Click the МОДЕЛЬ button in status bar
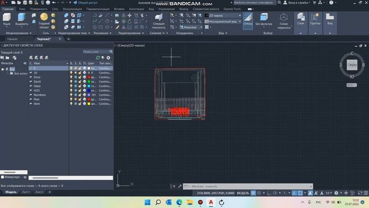The height and width of the screenshot is (208, 369). [x=243, y=193]
